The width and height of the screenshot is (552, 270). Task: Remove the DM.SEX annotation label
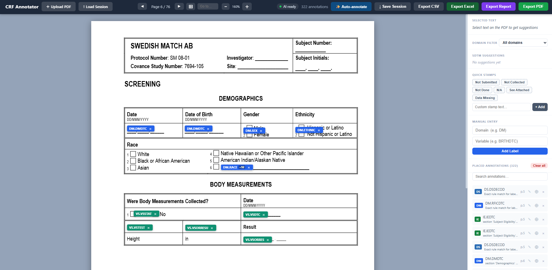click(261, 131)
